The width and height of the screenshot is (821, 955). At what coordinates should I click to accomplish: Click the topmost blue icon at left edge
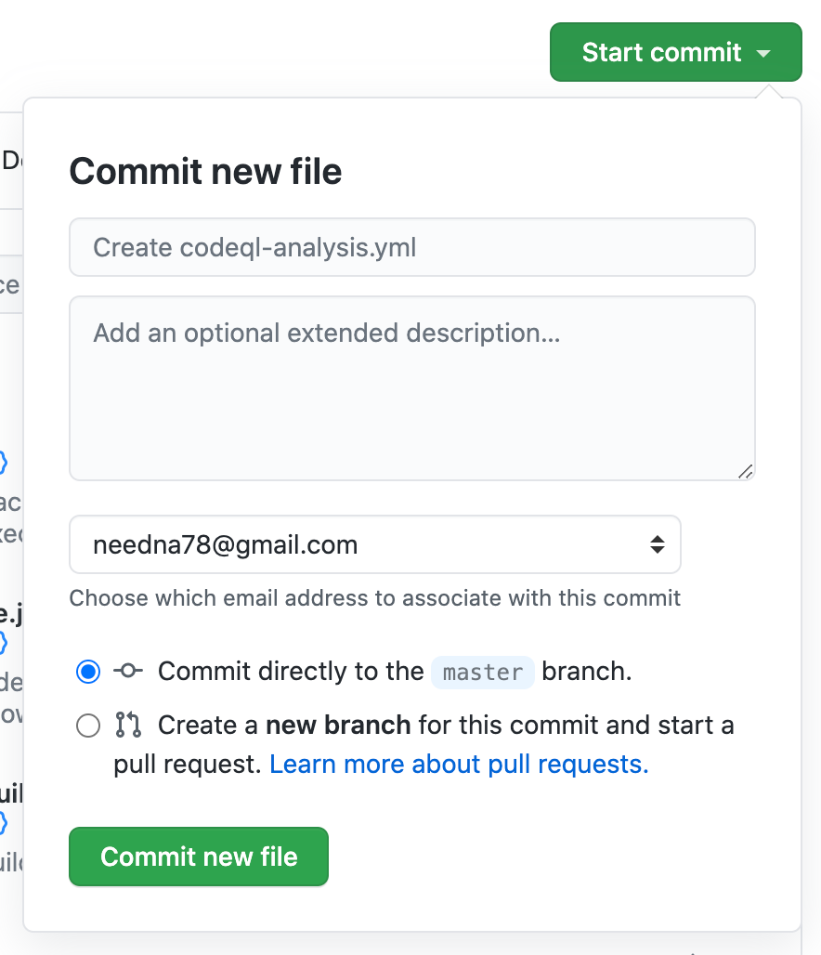(4, 462)
